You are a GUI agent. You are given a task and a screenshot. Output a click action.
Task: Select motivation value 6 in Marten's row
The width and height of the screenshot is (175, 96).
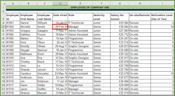[162, 38]
